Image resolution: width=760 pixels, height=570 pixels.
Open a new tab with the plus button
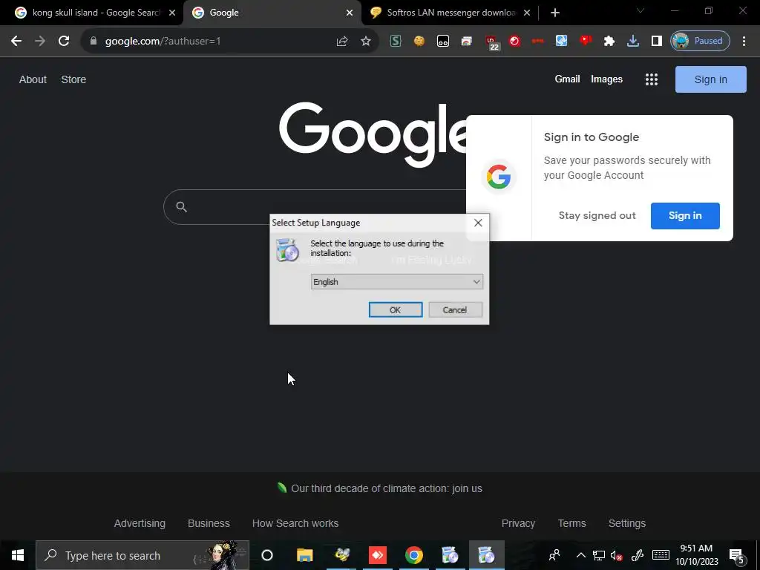click(555, 13)
